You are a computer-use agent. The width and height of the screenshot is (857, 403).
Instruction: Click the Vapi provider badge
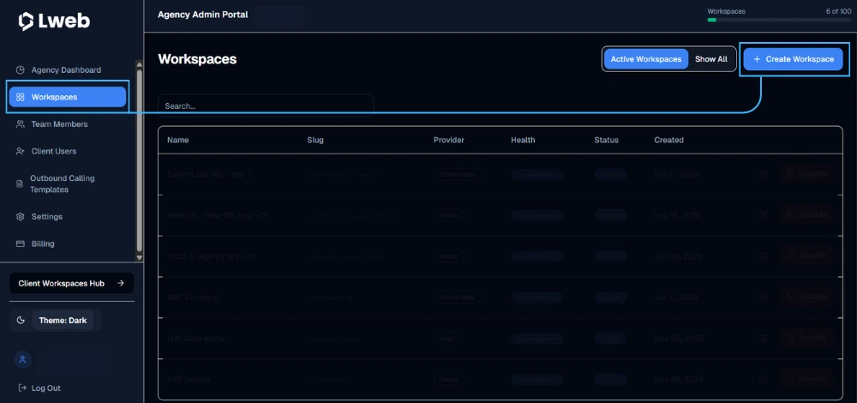[446, 339]
